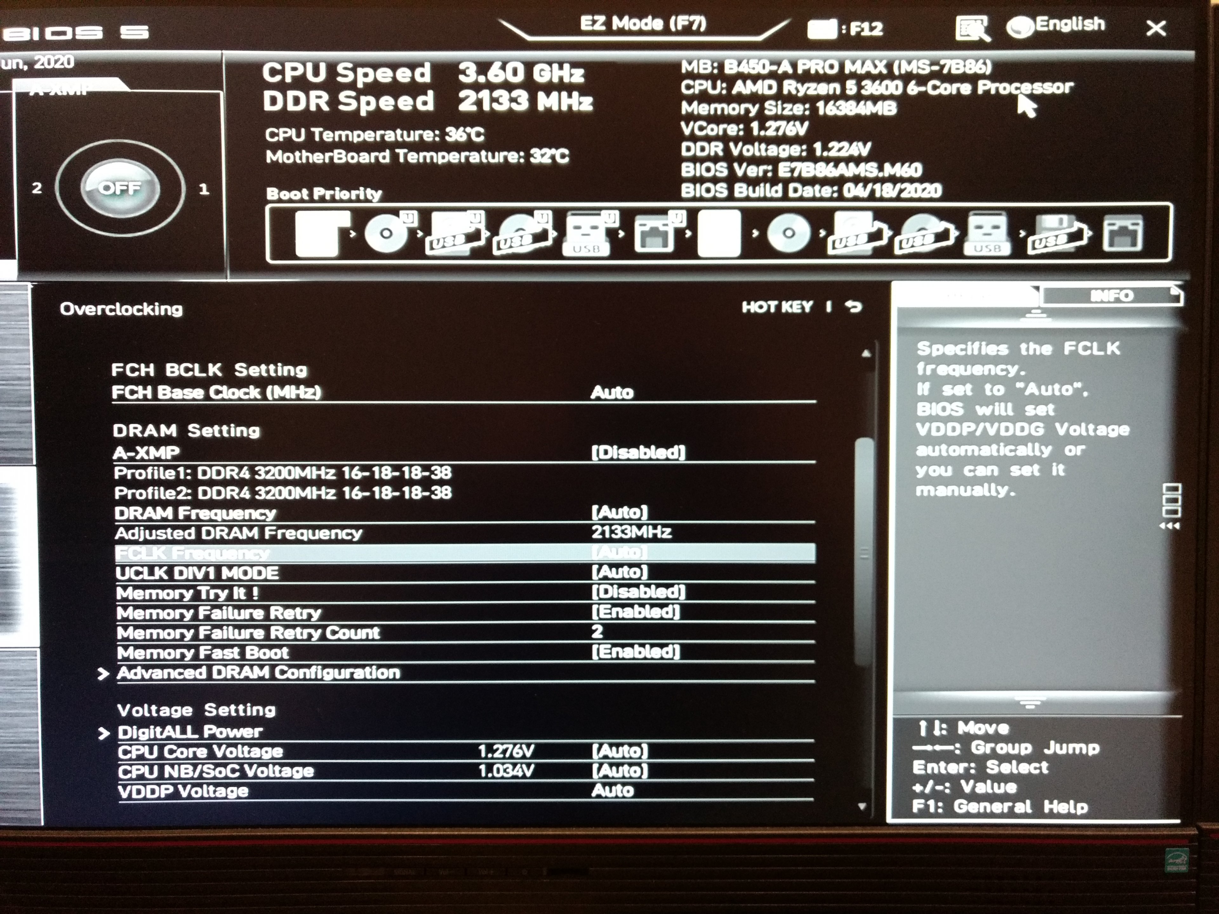1219x914 pixels.
Task: Toggle Memory Fast Boot Enabled value
Action: (x=636, y=652)
